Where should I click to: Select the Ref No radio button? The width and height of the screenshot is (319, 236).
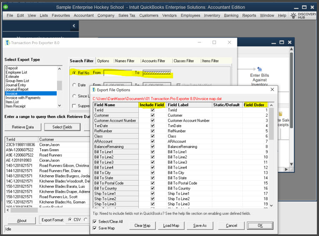pos(74,73)
